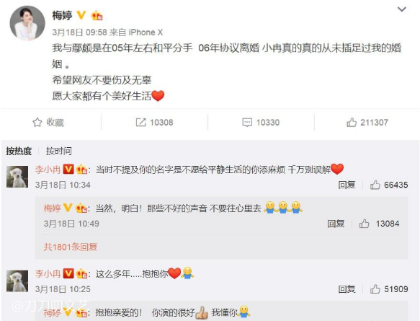Like the post with 211307 likes
Viewport: 420px width, 321px height.
(x=352, y=123)
